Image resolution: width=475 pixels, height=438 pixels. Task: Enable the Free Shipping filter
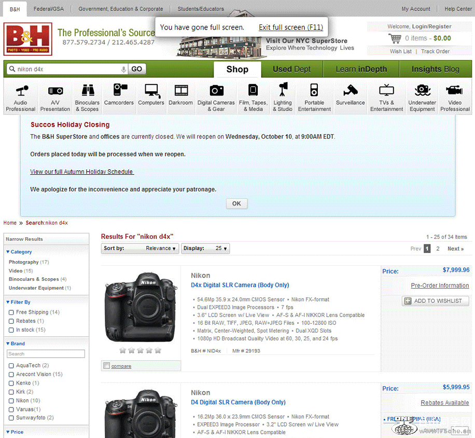(x=11, y=312)
